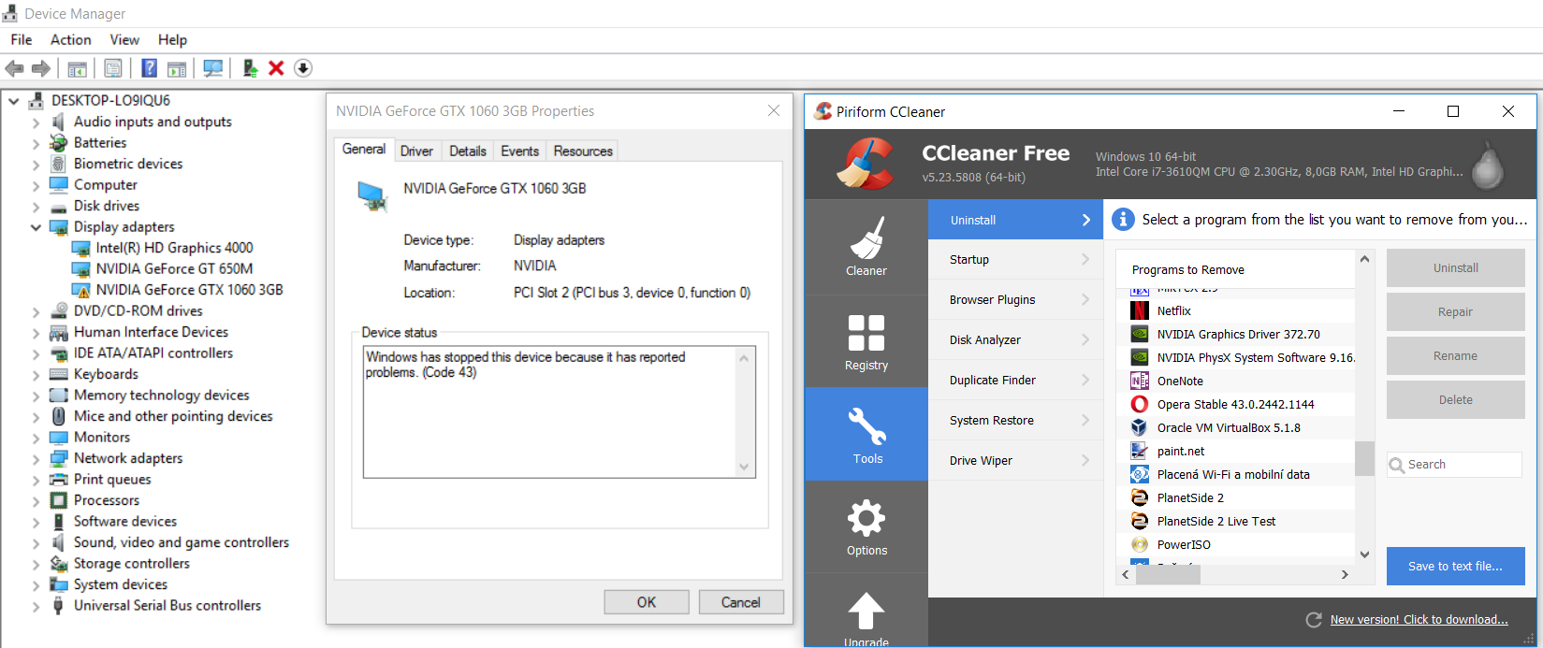The height and width of the screenshot is (648, 1543).
Task: Expand Universal Serial Bus controllers node
Action: point(36,606)
